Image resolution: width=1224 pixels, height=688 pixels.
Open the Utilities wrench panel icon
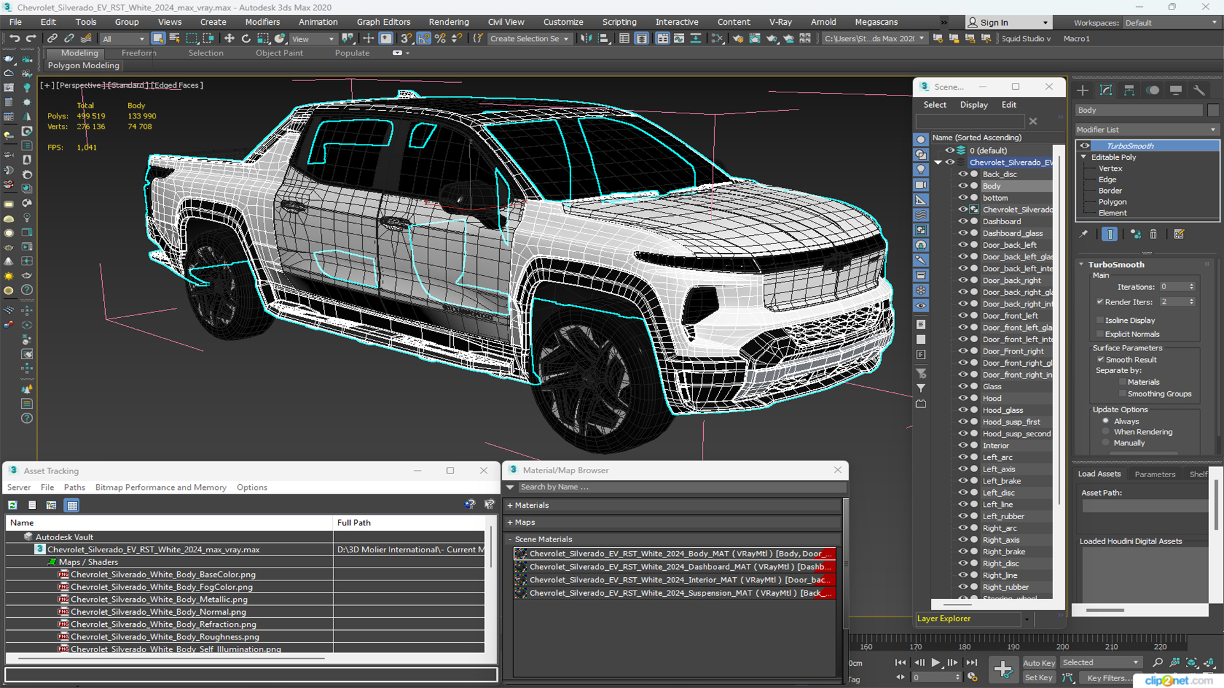point(1199,90)
